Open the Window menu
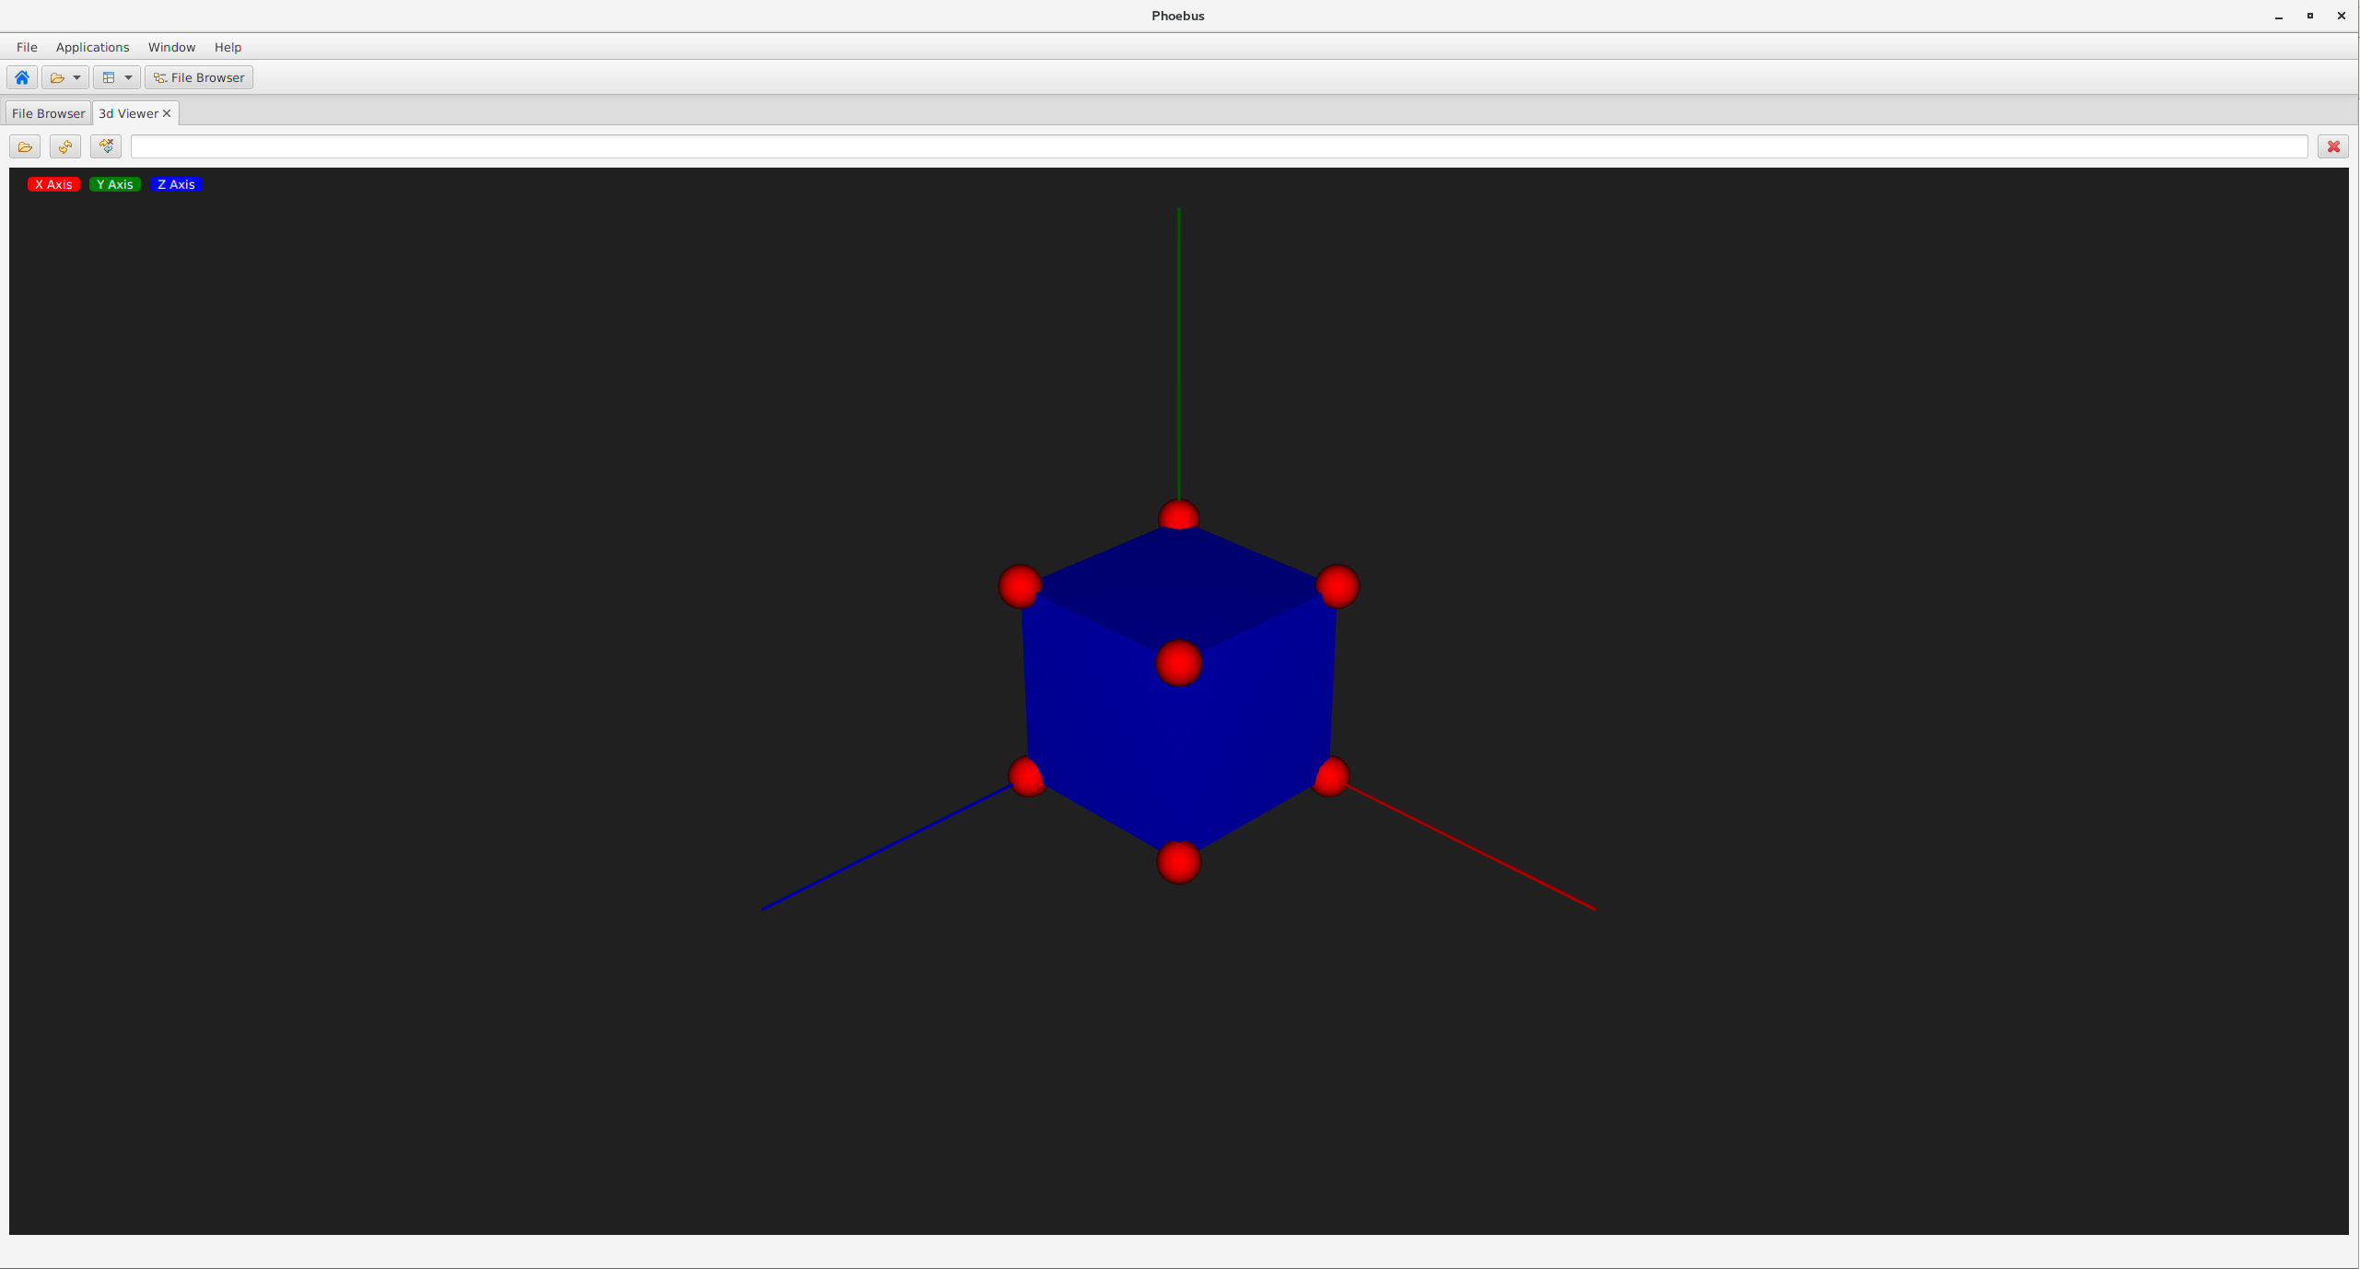The height and width of the screenshot is (1269, 2360). point(171,47)
